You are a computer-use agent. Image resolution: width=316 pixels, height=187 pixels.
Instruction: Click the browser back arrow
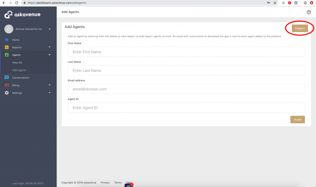[x=4, y=3]
